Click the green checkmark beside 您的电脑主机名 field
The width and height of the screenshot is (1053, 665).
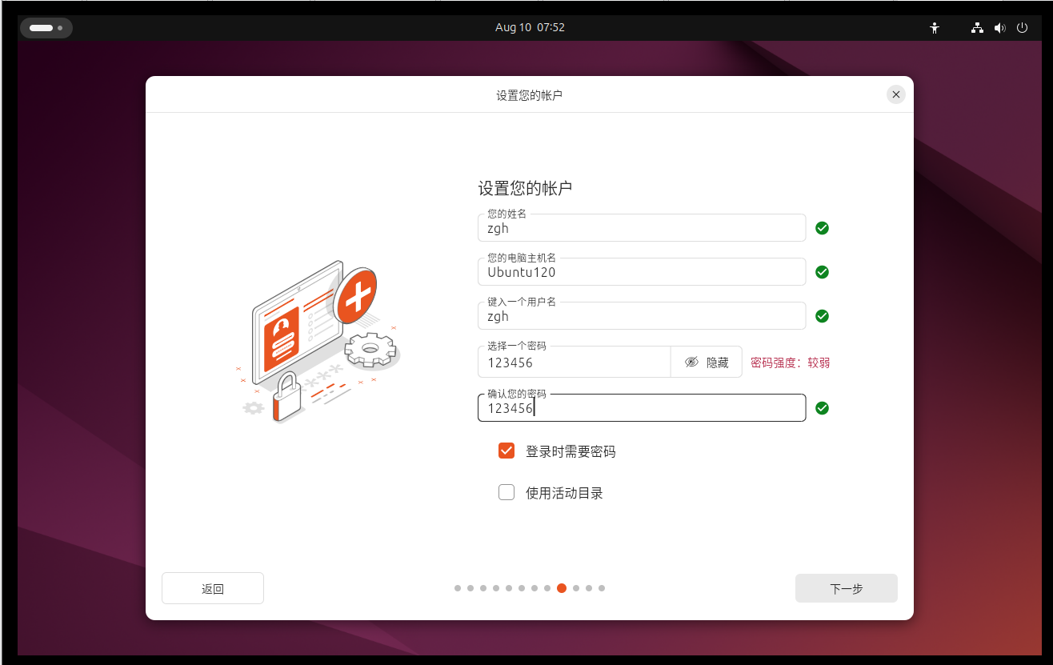(x=822, y=272)
